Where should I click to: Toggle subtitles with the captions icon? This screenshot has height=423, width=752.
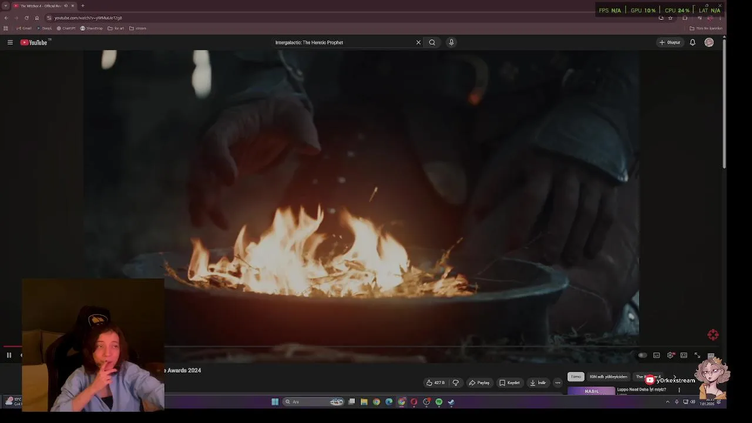(x=657, y=355)
